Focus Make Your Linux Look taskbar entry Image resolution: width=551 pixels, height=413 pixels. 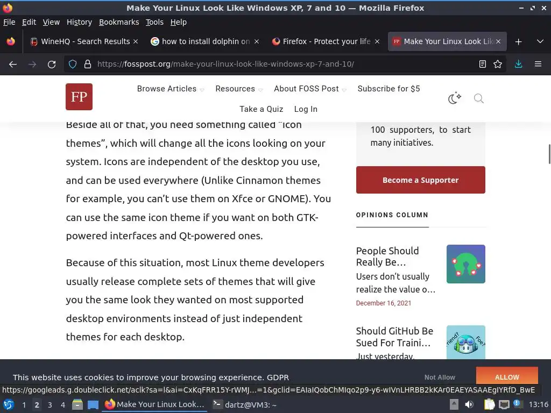(154, 404)
